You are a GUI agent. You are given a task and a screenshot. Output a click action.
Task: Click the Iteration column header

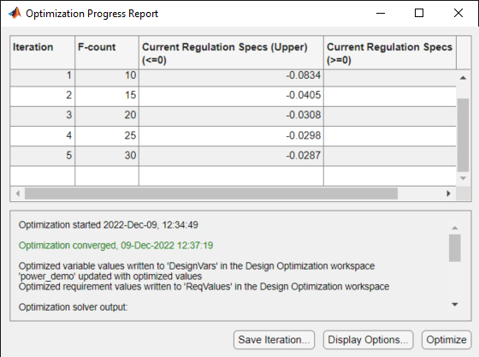[43, 52]
